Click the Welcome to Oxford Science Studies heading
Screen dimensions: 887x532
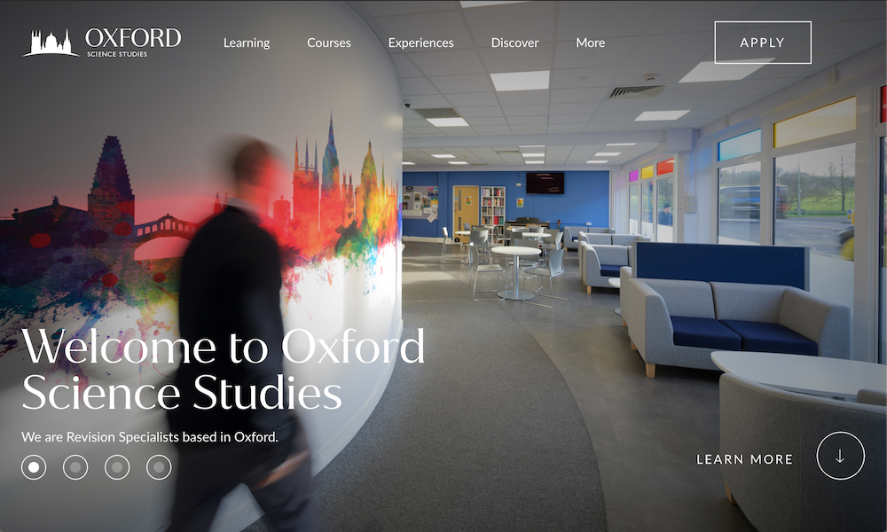click(223, 369)
